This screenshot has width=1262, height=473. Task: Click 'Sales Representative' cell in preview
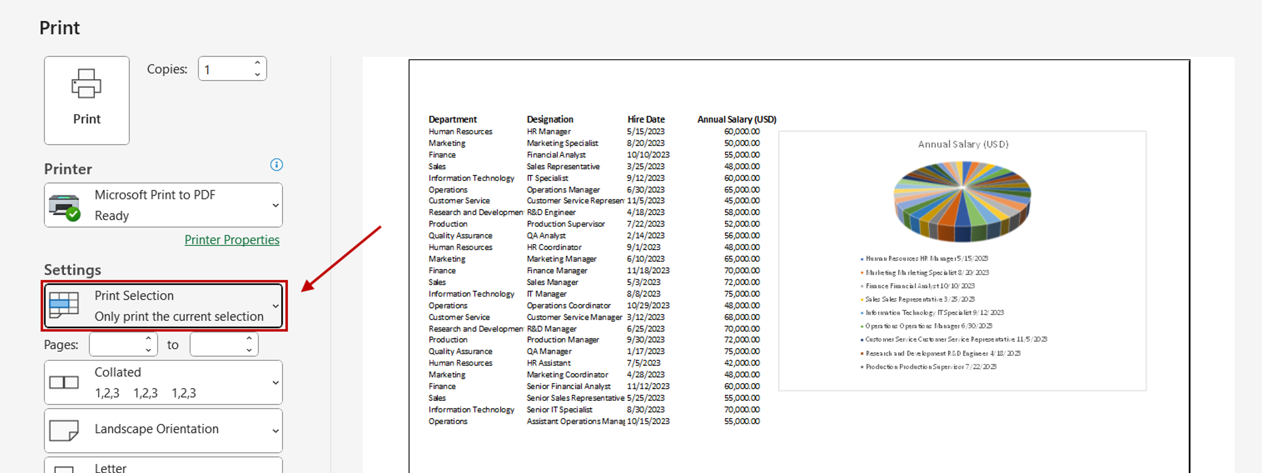pos(563,167)
